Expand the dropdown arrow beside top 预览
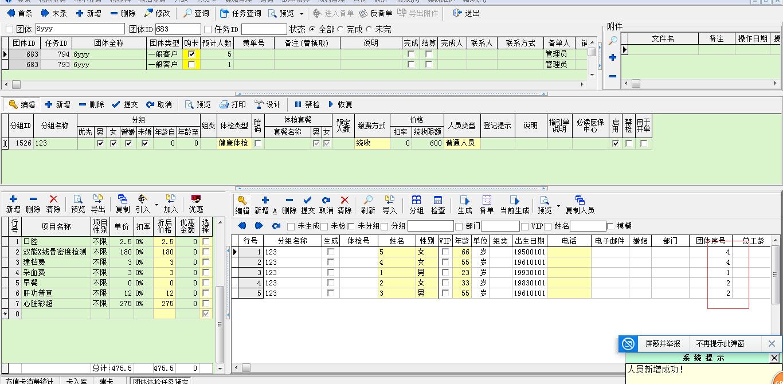This screenshot has width=783, height=384. pos(302,14)
